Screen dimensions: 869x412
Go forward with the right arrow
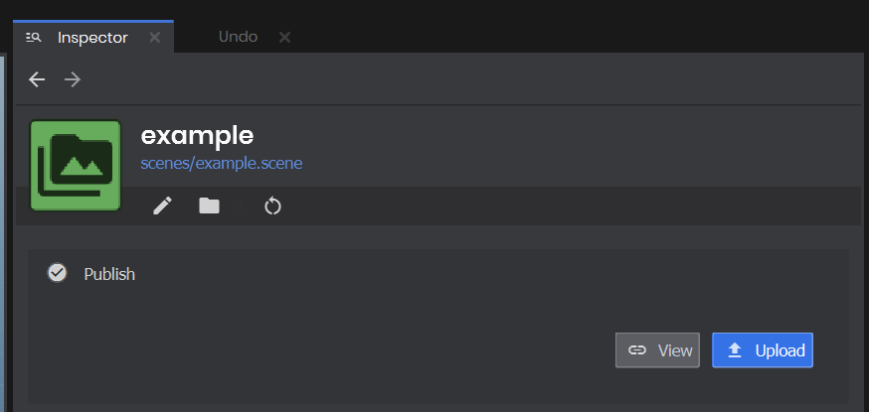point(72,79)
